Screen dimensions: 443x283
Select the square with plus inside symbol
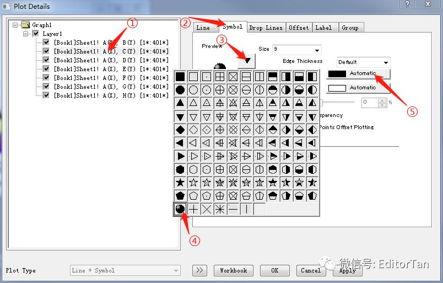[220, 77]
